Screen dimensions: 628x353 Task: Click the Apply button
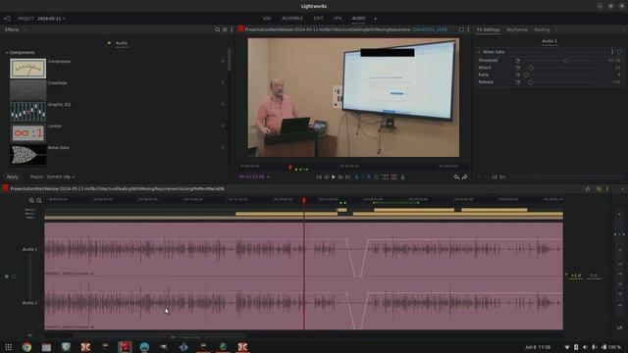pyautogui.click(x=12, y=176)
